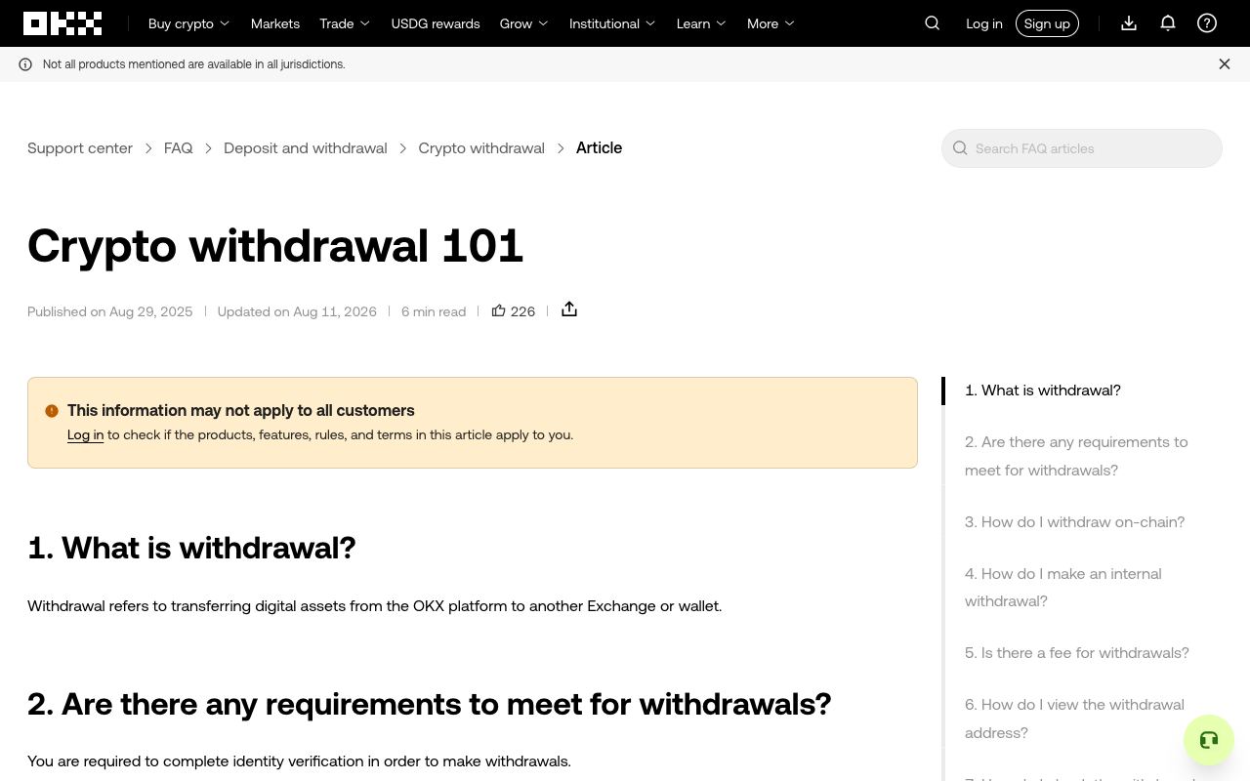Expand the Buy crypto dropdown
Image resolution: width=1250 pixels, height=781 pixels.
tap(188, 23)
